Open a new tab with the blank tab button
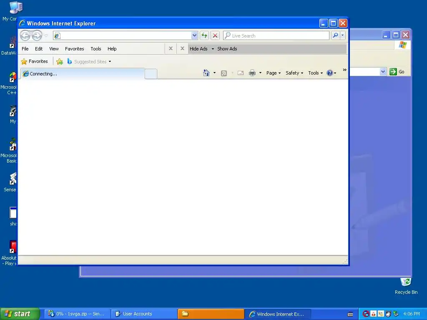This screenshot has height=320, width=427. click(x=151, y=74)
